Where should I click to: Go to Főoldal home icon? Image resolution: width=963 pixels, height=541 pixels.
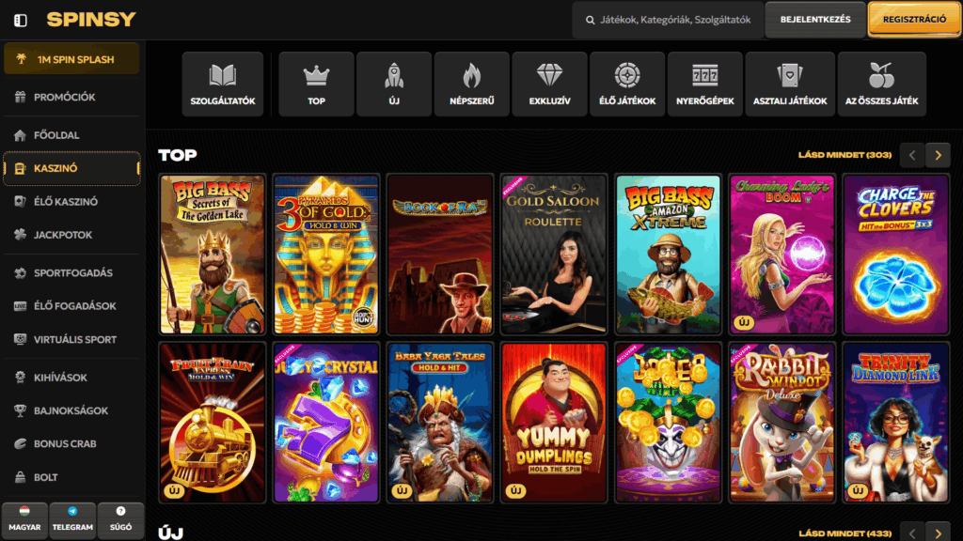tap(71, 135)
